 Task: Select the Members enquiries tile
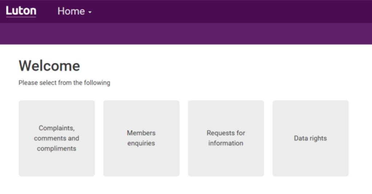pos(141,138)
